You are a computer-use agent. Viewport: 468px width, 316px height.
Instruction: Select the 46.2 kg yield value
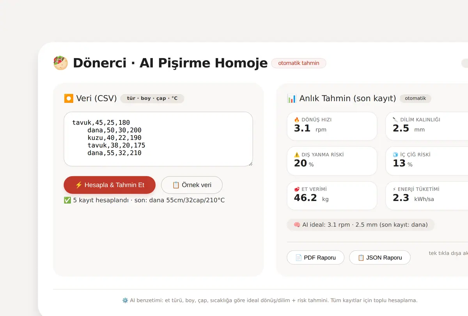(311, 198)
